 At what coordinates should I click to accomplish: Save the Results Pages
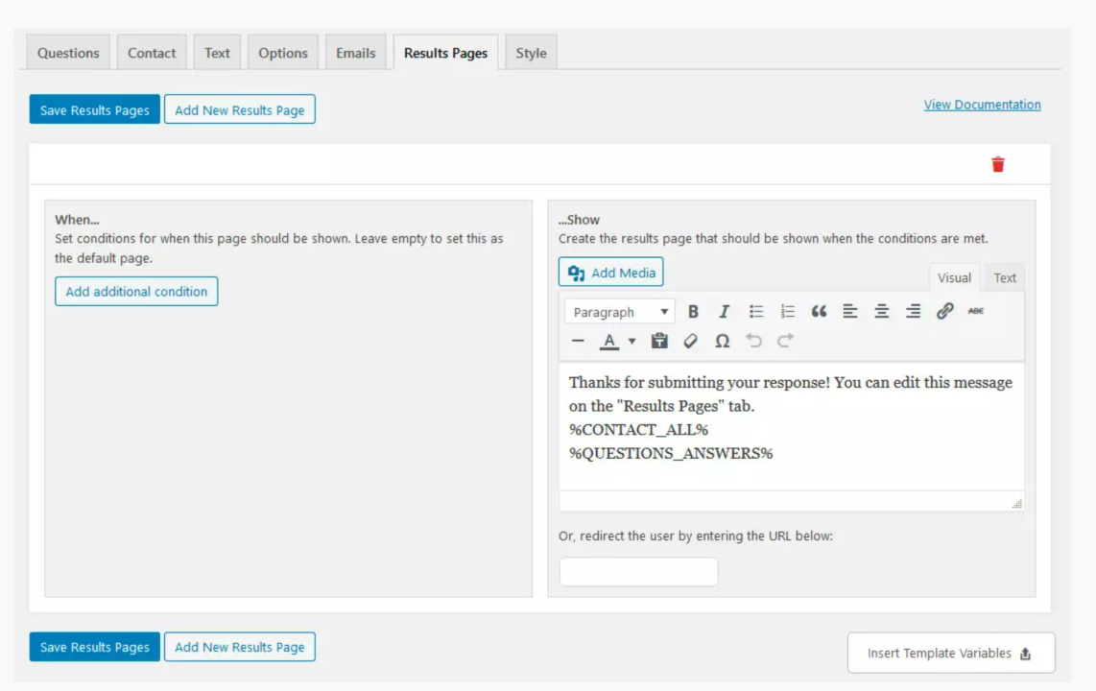click(93, 108)
